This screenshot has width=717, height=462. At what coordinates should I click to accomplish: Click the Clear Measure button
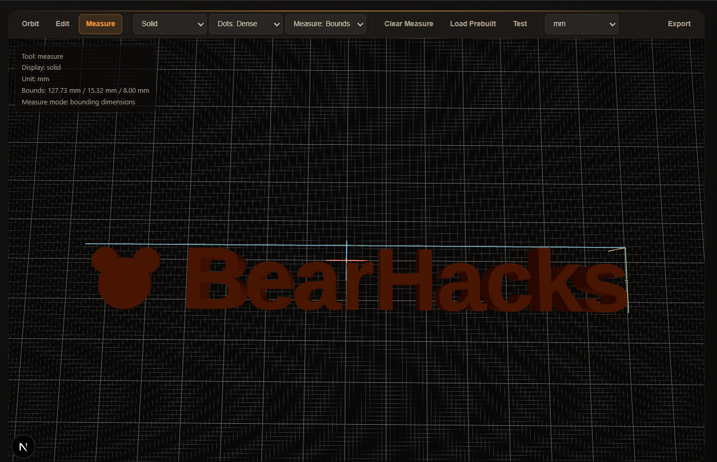[x=409, y=24]
